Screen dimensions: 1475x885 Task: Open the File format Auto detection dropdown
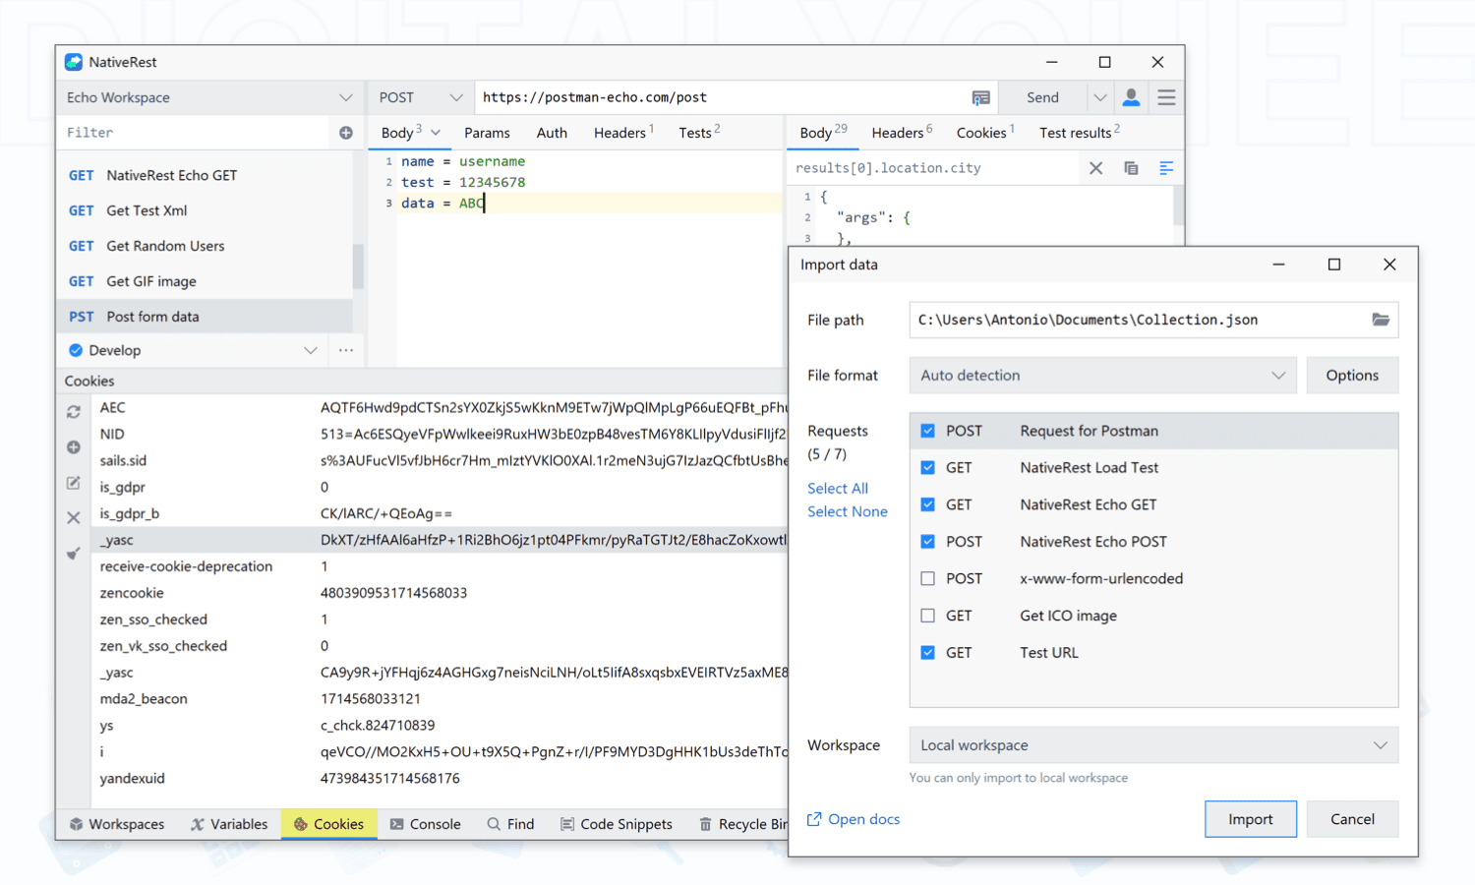(1102, 376)
